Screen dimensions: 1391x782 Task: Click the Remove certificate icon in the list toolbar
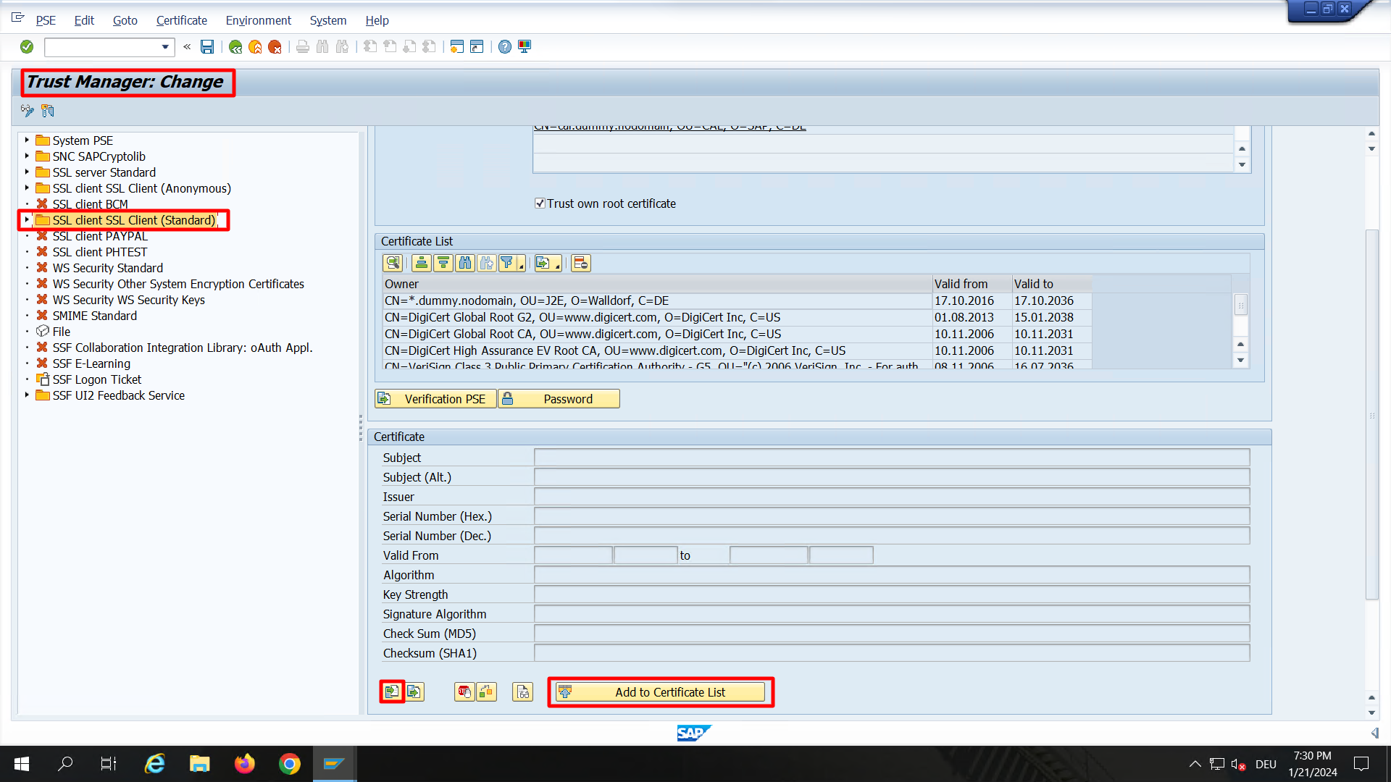click(x=581, y=263)
